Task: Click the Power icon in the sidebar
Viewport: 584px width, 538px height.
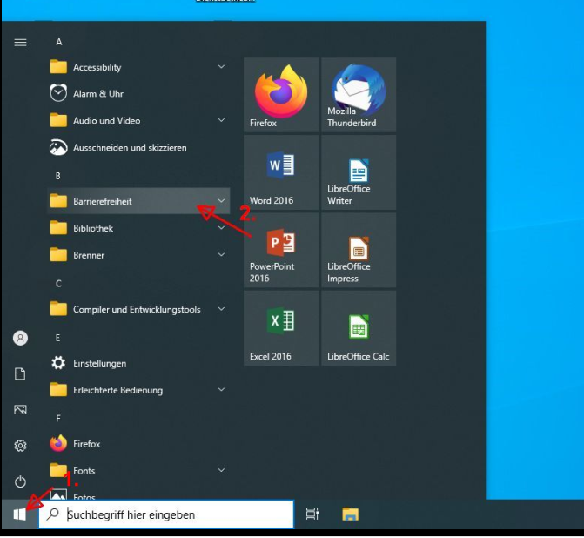Action: coord(20,481)
